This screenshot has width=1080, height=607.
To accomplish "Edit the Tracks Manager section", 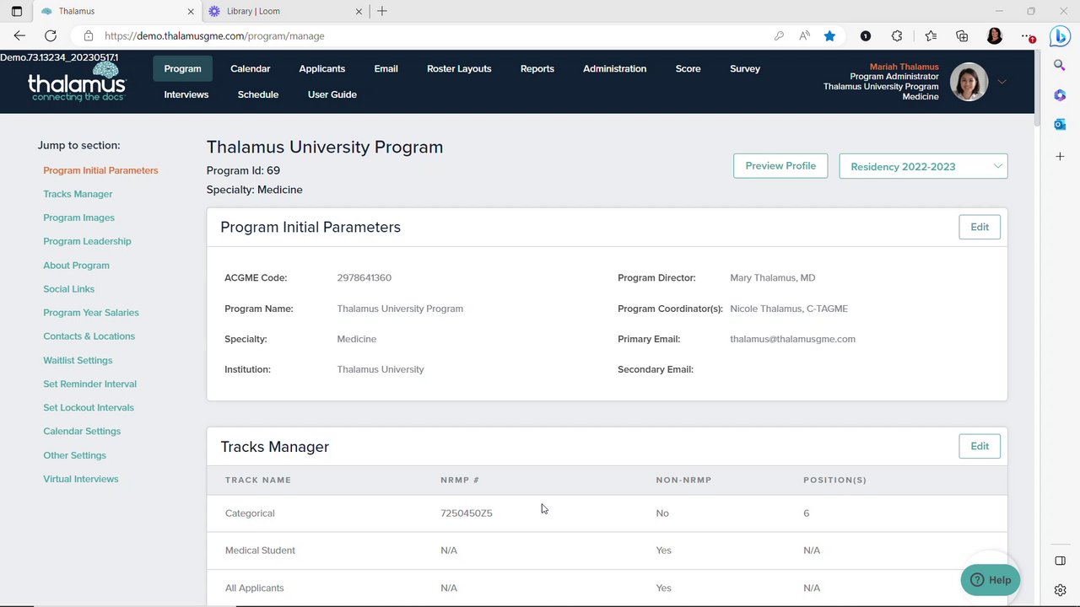I will pos(979,447).
